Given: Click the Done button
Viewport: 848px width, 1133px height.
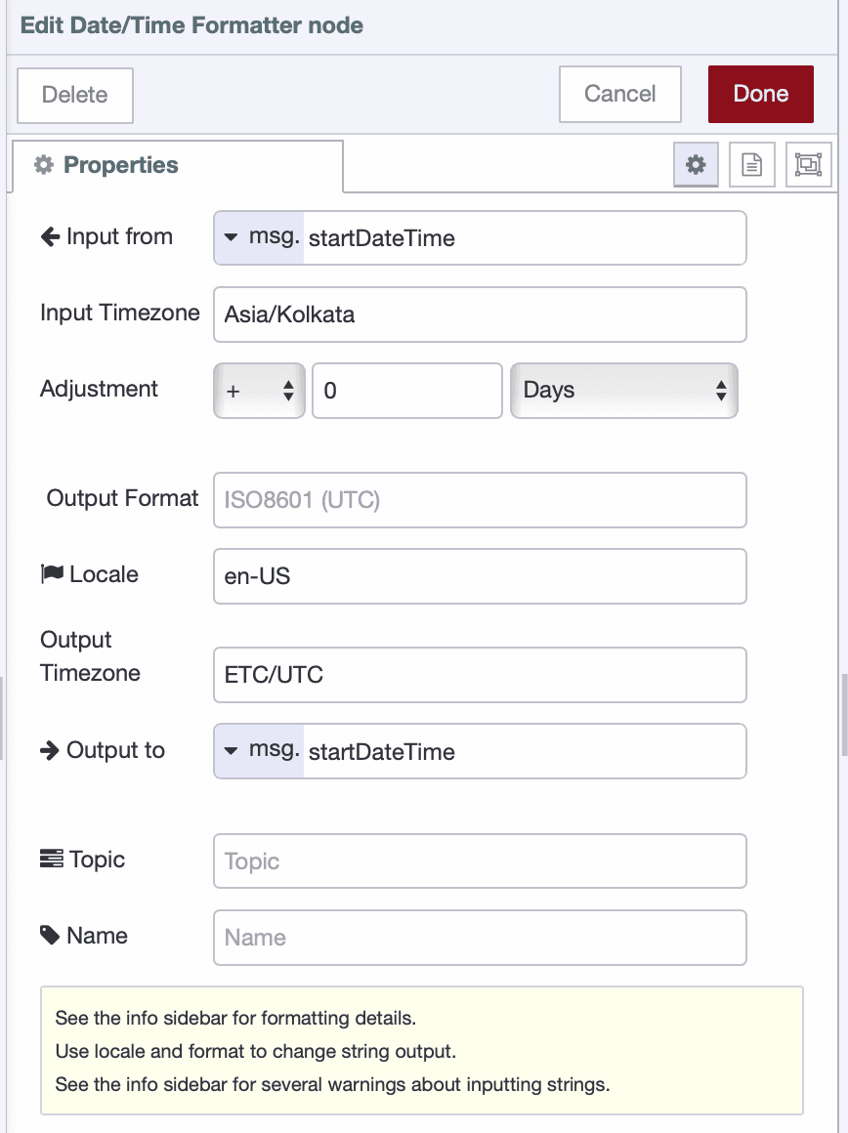Looking at the screenshot, I should click(x=760, y=94).
